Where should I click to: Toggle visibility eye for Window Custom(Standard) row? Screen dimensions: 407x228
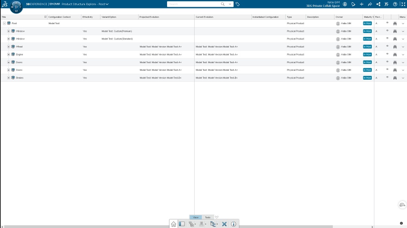[387, 39]
